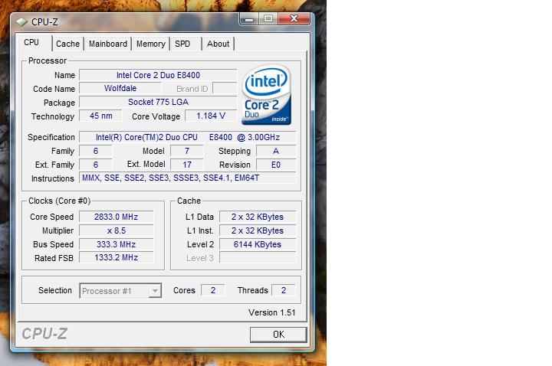552x366 pixels.
Task: Click the Model value 7
Action: pyautogui.click(x=187, y=151)
